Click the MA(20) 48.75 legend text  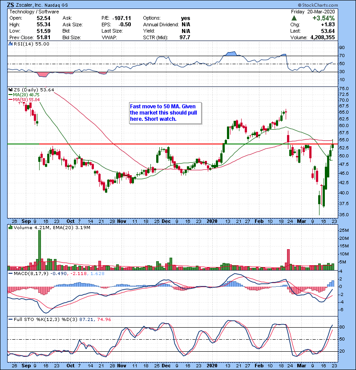pyautogui.click(x=26, y=95)
